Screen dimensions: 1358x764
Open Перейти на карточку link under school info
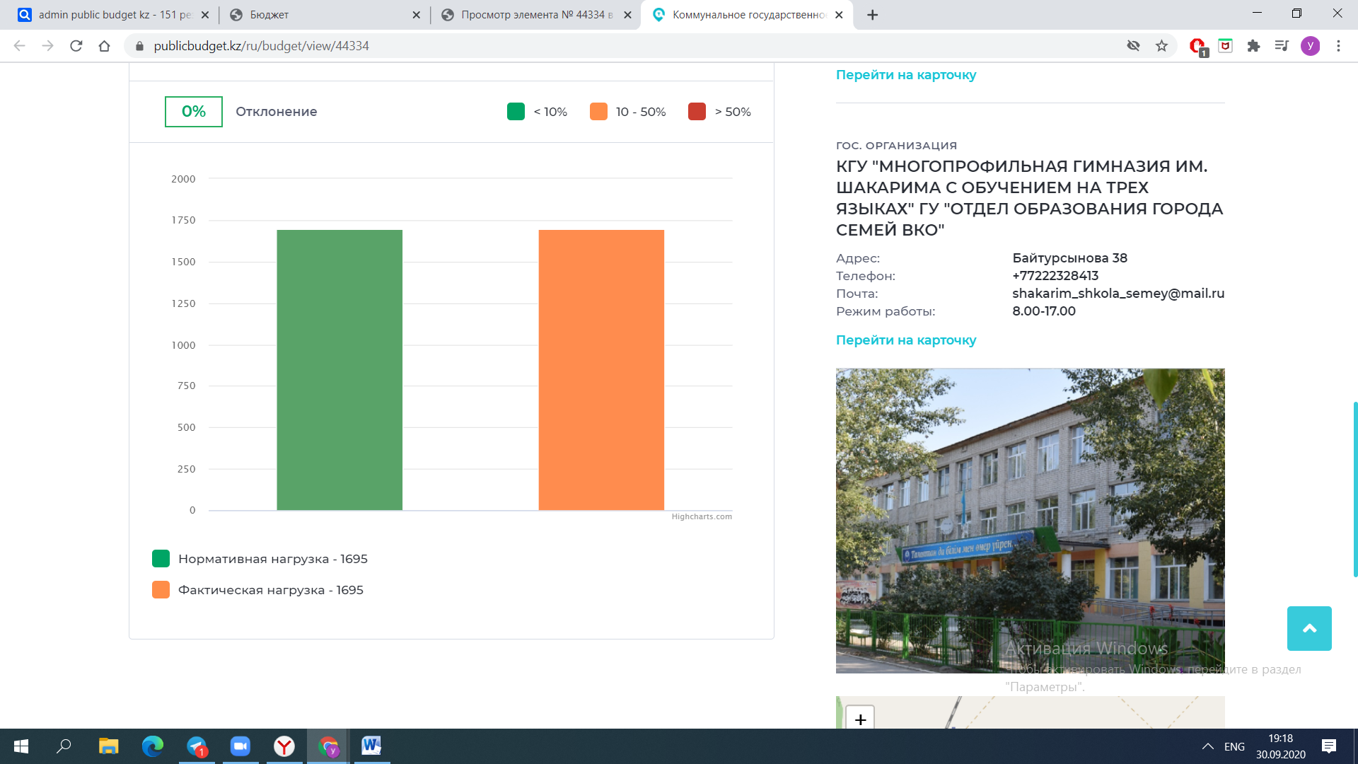pyautogui.click(x=905, y=340)
